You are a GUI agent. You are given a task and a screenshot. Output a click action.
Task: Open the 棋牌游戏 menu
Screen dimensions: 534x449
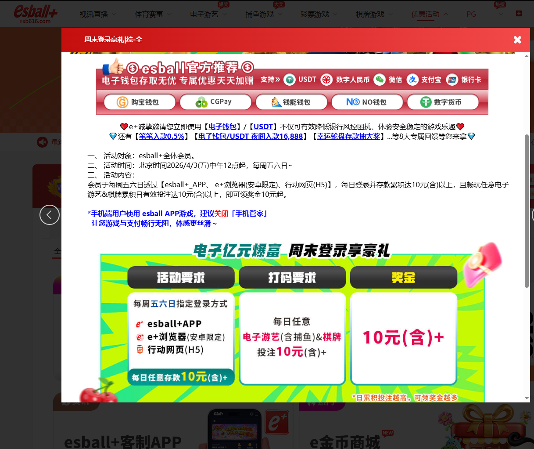370,14
